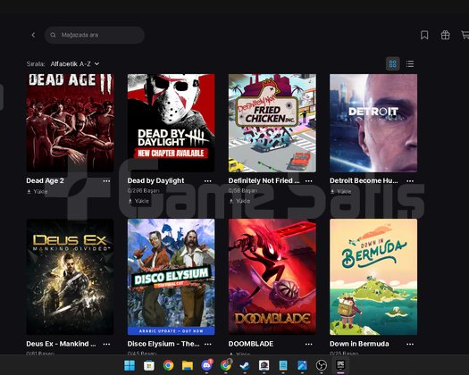Image resolution: width=469 pixels, height=375 pixels.
Task: Click Yükle under Dead Age 2
Action: tap(38, 191)
